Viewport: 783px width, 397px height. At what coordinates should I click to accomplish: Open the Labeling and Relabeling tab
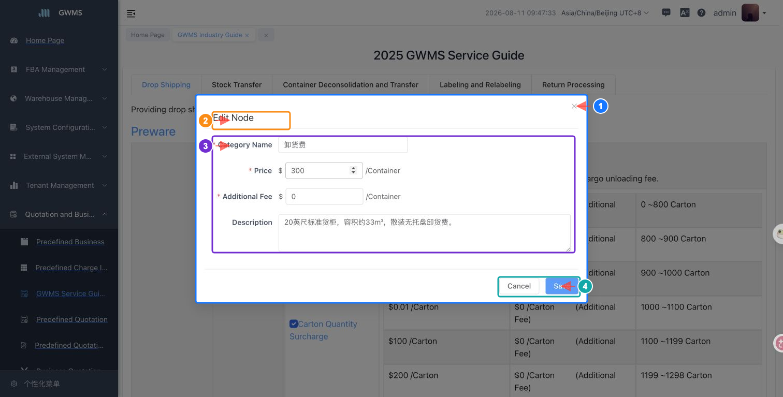[x=480, y=85]
